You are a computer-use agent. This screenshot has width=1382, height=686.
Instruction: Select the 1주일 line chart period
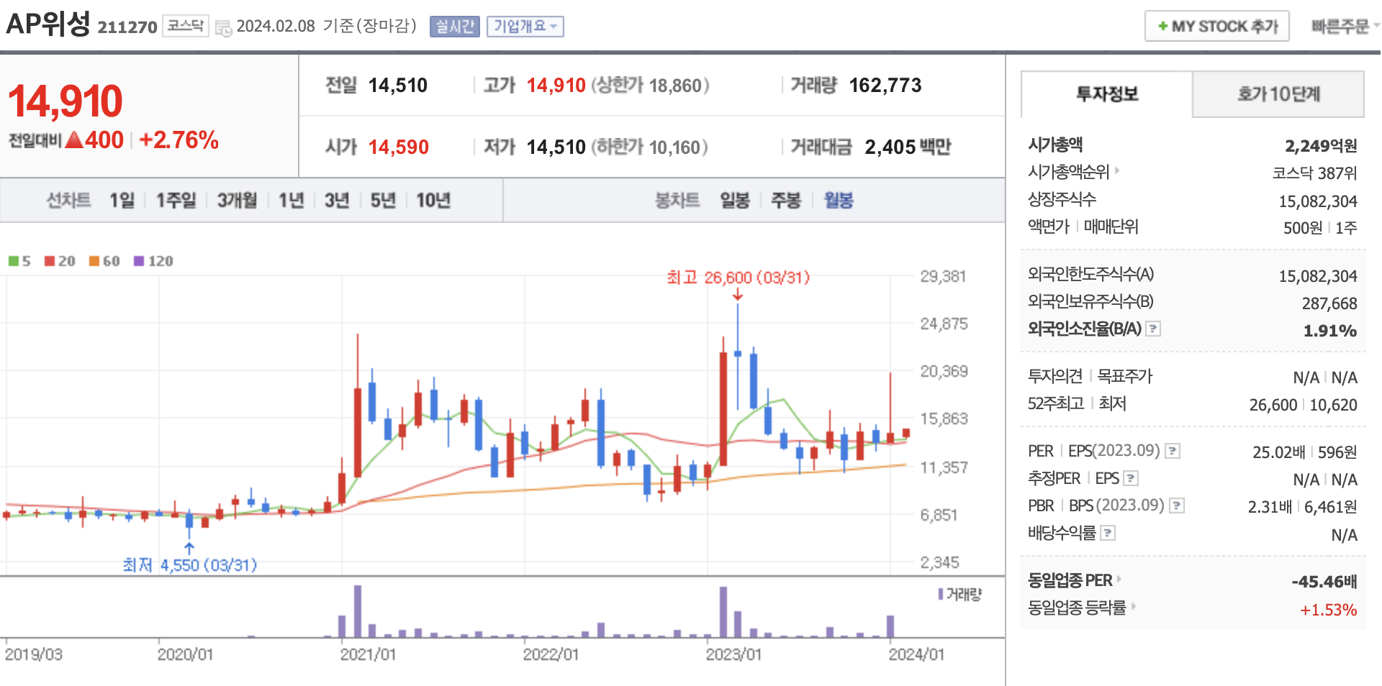pyautogui.click(x=176, y=200)
